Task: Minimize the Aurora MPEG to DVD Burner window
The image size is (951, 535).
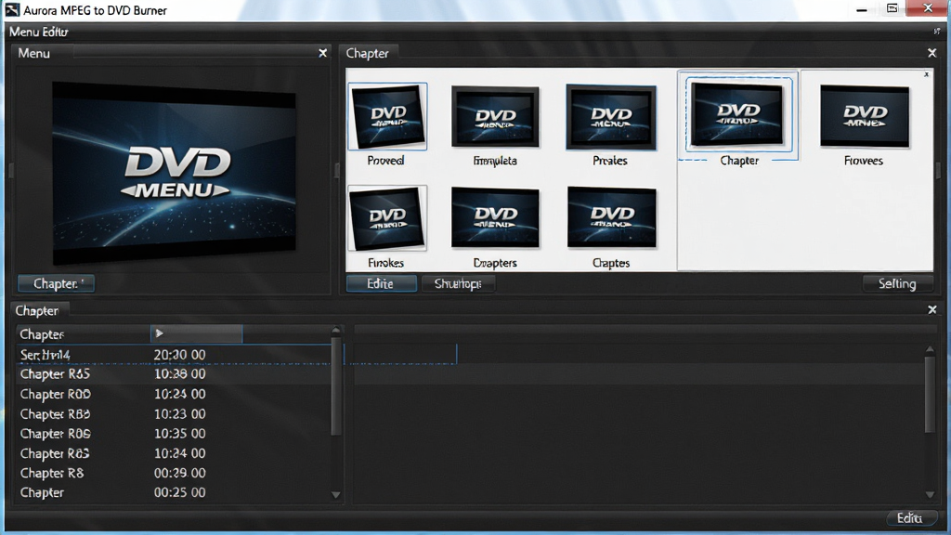Action: coord(861,9)
